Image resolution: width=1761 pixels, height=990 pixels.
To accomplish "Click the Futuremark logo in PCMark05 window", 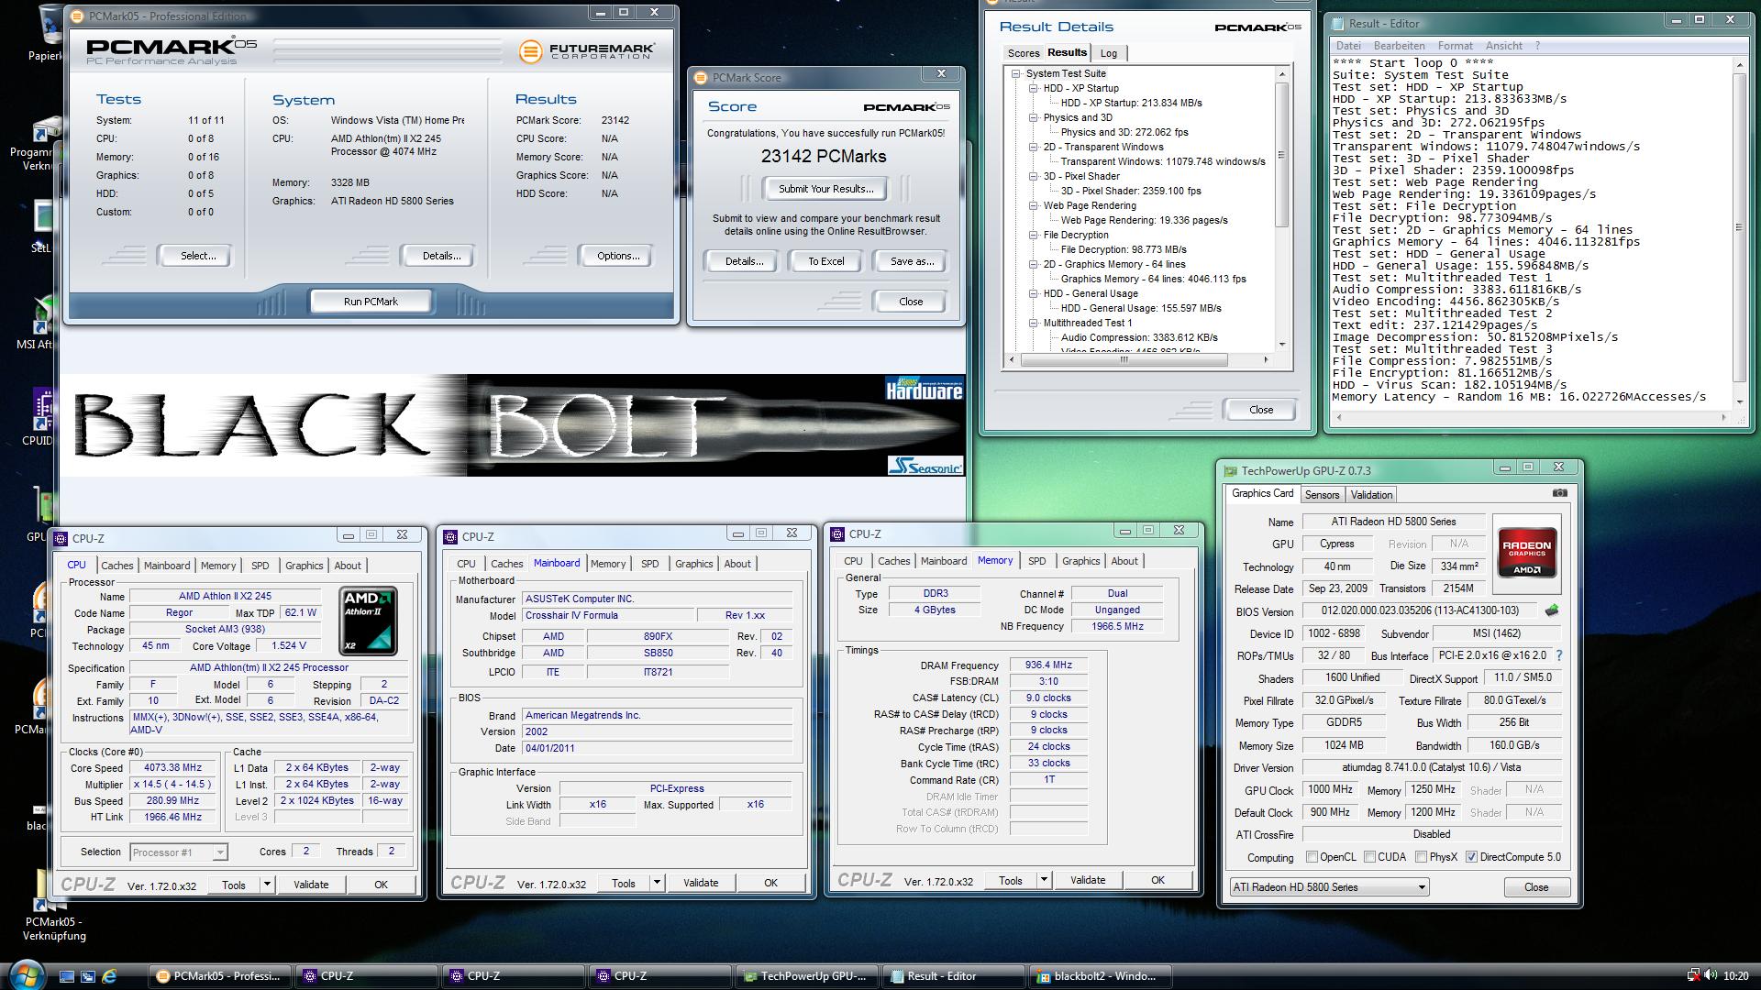I will click(587, 51).
